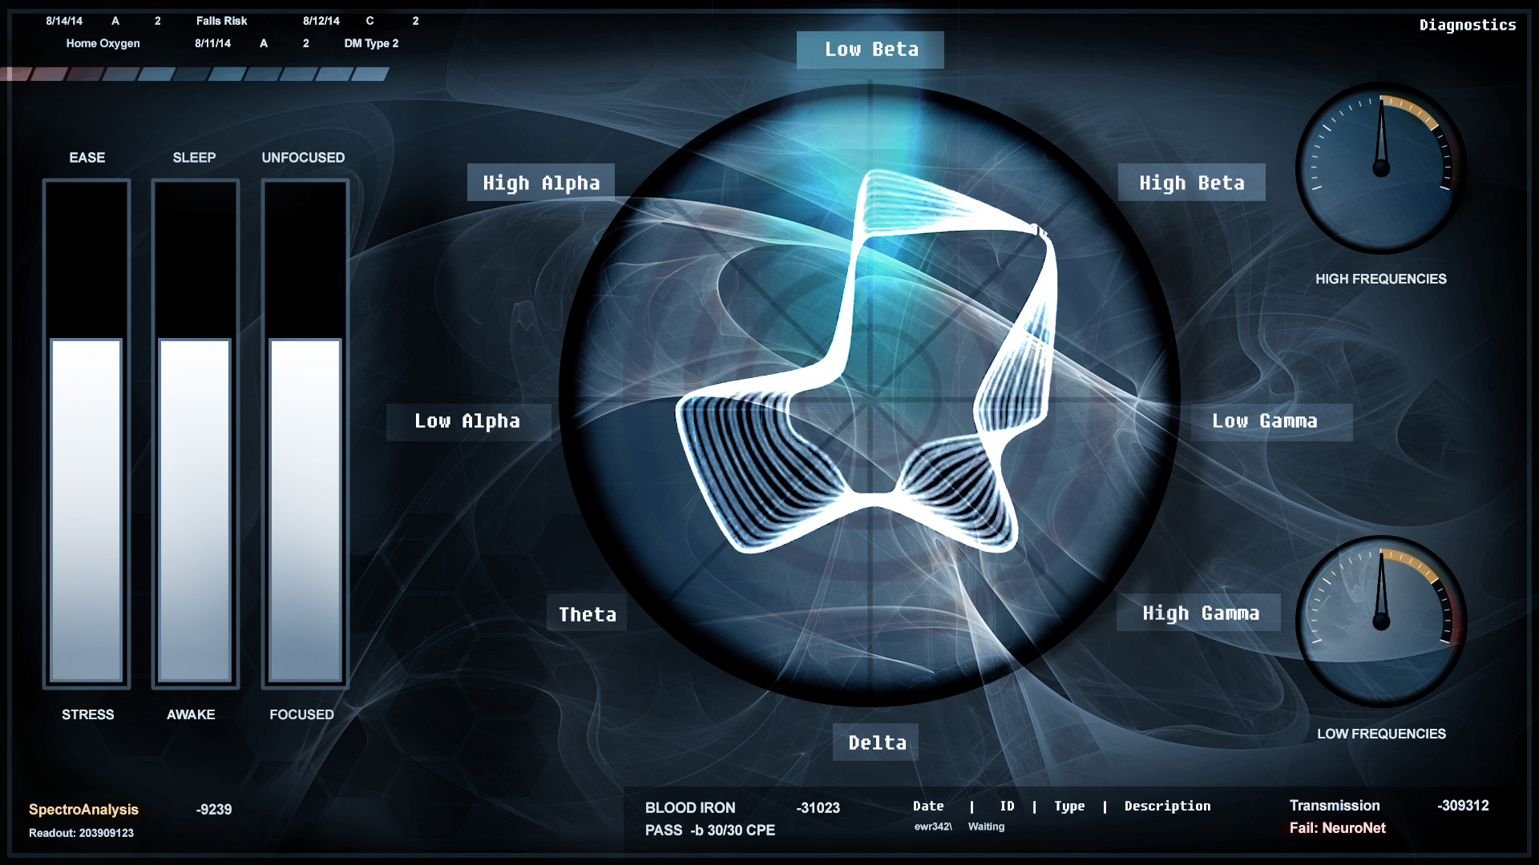The image size is (1539, 865).
Task: Click the Unfocused/Focused level bar
Action: (305, 432)
